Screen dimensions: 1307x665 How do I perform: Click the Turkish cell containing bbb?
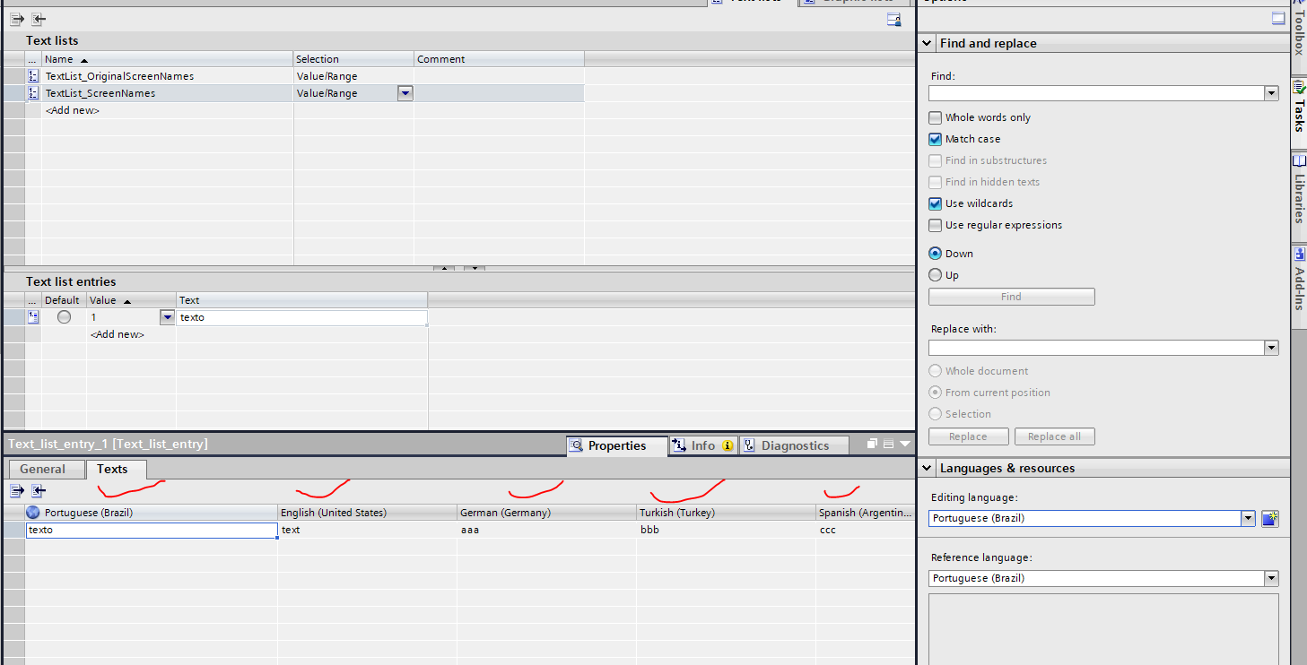727,530
